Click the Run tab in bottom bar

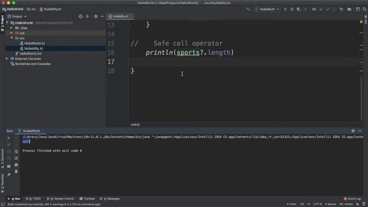click(14, 199)
